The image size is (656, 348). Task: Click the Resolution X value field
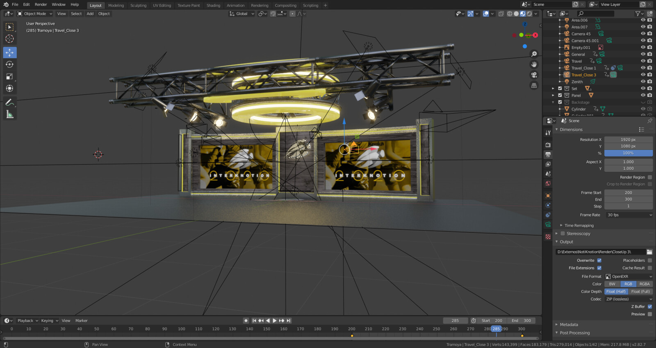[629, 140]
